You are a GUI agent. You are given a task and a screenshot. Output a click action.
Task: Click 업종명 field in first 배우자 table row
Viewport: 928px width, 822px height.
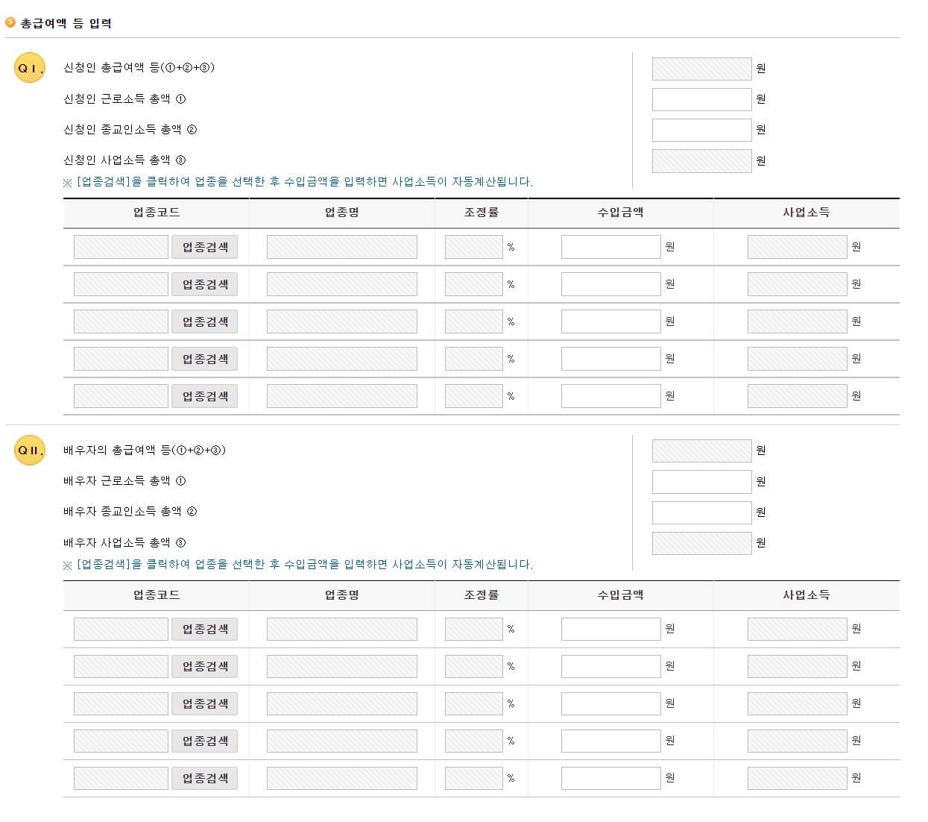(x=341, y=629)
